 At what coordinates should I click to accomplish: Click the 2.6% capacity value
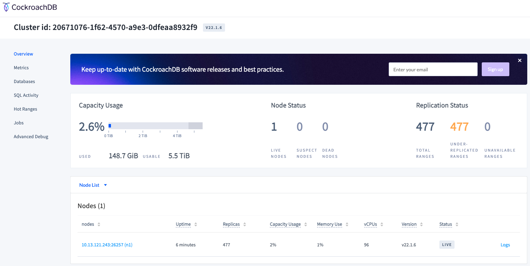92,127
